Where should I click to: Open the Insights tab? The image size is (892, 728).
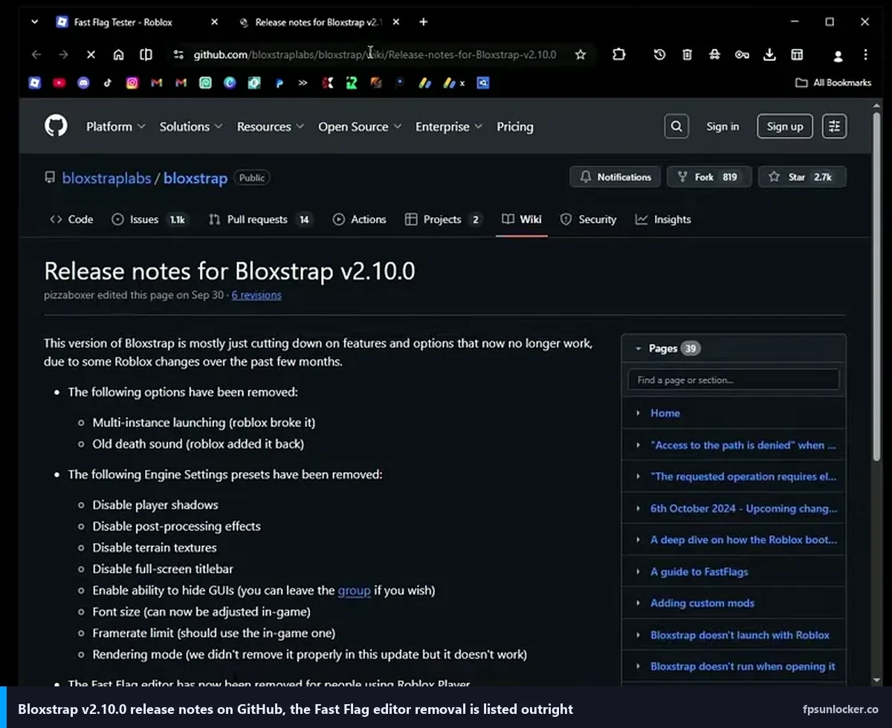[663, 219]
